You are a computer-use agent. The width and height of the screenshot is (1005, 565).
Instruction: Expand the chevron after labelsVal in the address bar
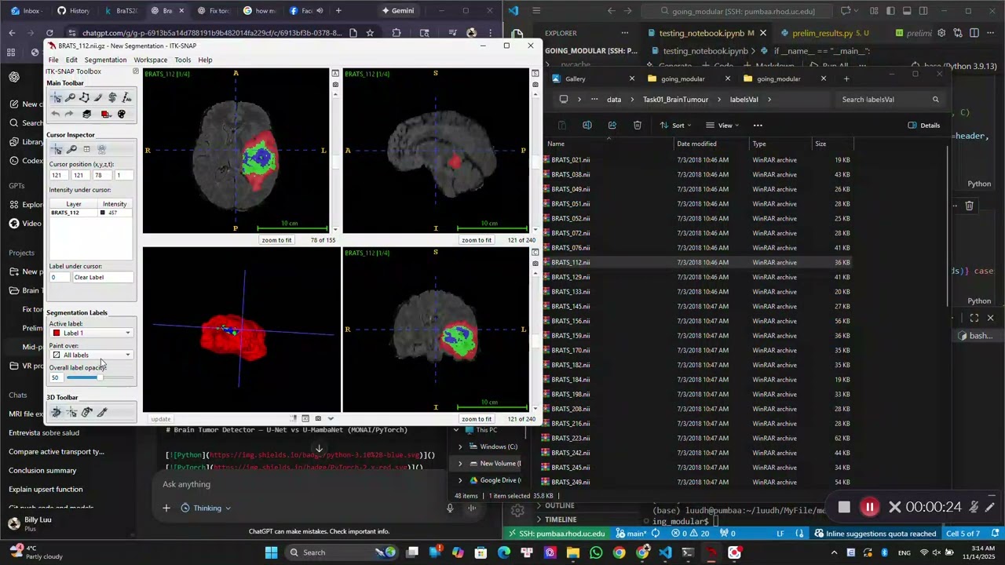[x=769, y=100]
